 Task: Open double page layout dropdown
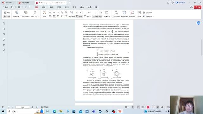click(x=88, y=16)
